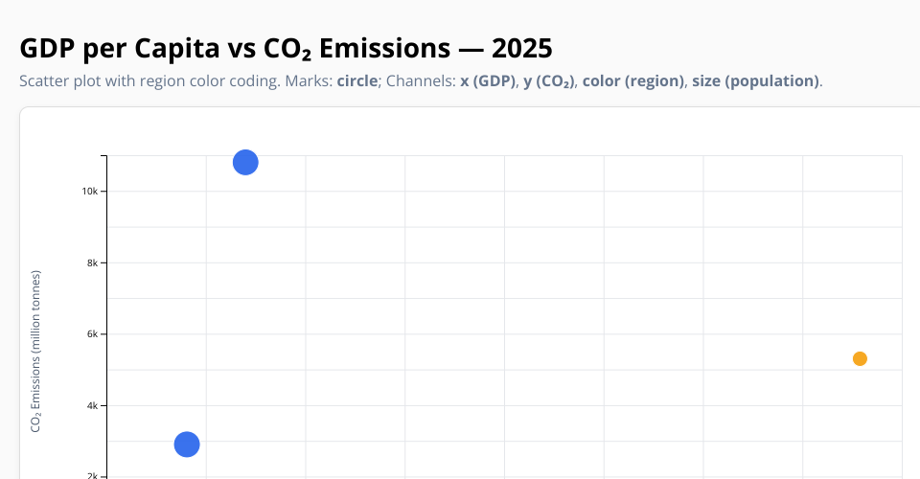Select the 8k y-axis tick label

[x=93, y=262]
